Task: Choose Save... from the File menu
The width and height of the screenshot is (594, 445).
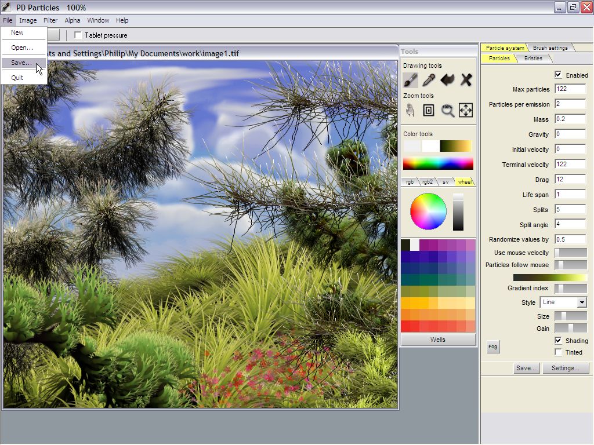Action: tap(21, 63)
